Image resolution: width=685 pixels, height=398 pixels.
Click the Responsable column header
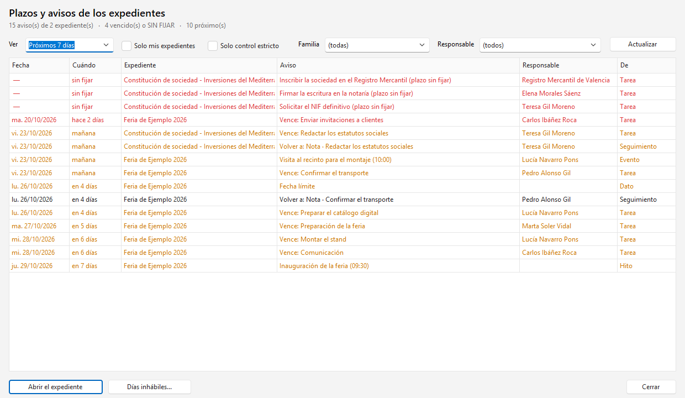point(568,65)
